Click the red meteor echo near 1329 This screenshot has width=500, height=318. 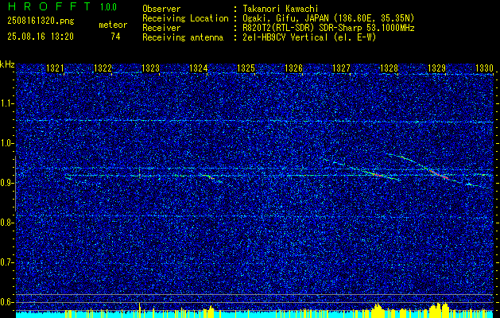[x=440, y=174]
